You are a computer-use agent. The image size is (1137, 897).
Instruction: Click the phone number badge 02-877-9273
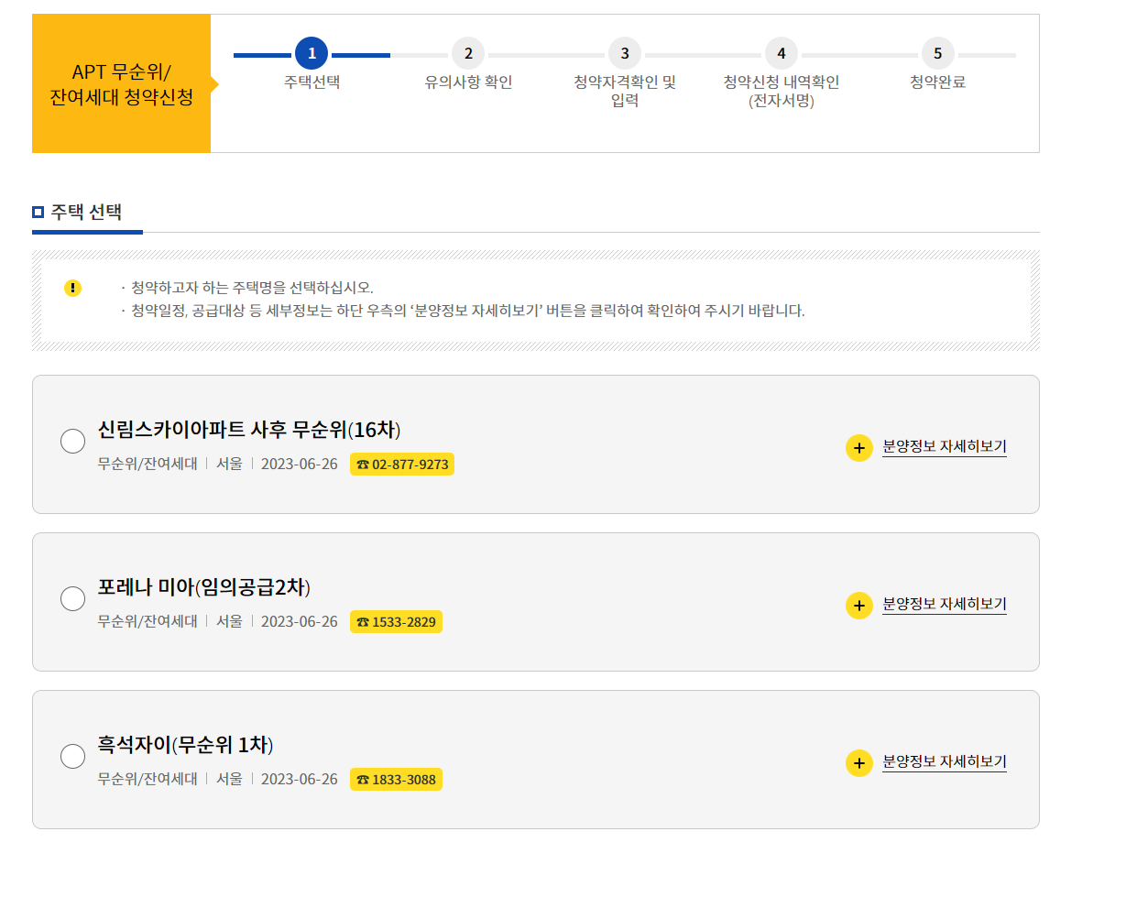click(402, 465)
